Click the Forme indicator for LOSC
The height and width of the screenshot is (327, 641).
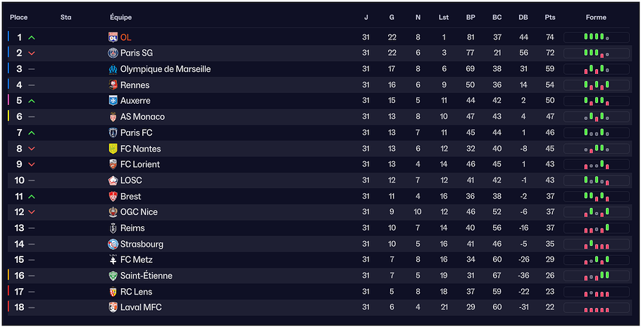click(596, 180)
